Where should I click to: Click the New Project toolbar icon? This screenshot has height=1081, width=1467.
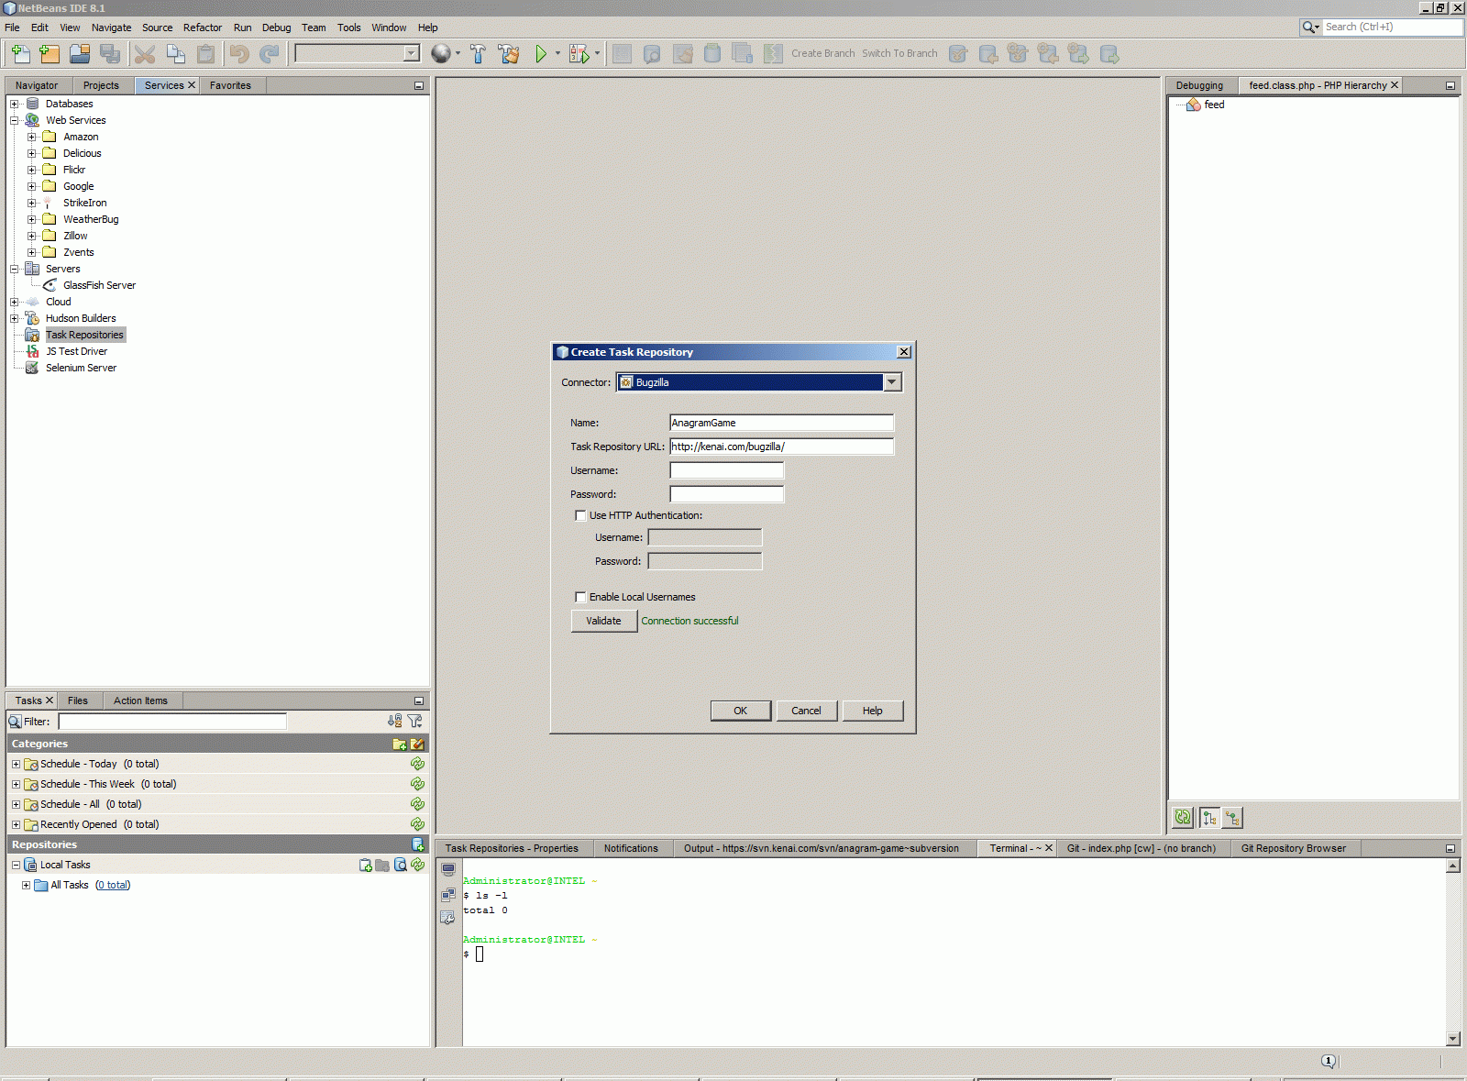pyautogui.click(x=50, y=54)
